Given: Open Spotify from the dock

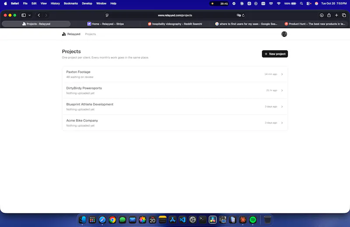Looking at the screenshot, I should 253,220.
